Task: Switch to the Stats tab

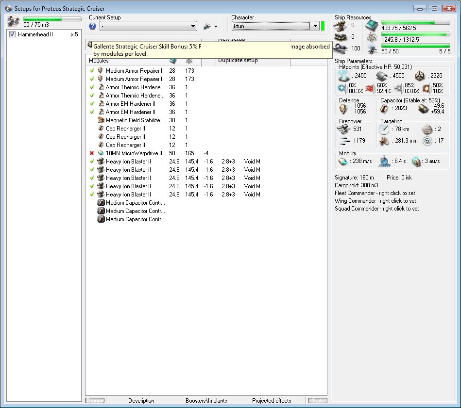Action: 318,401
